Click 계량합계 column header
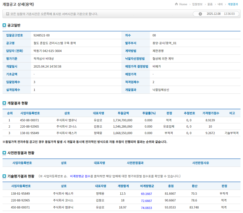 [123, 186]
